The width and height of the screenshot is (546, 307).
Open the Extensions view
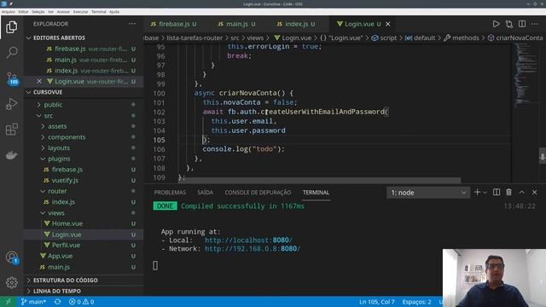(x=11, y=130)
